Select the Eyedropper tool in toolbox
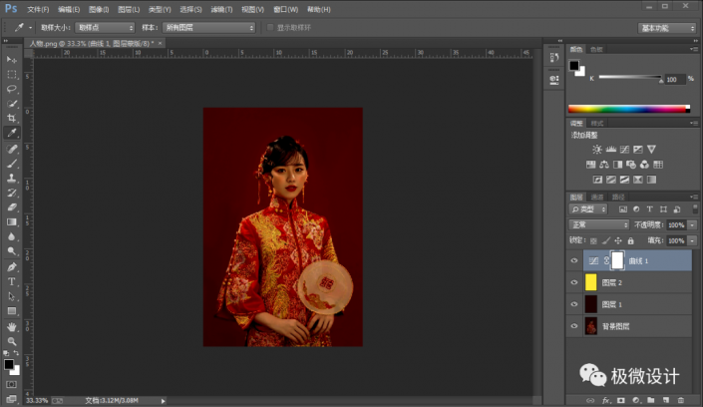This screenshot has width=703, height=407. [12, 133]
